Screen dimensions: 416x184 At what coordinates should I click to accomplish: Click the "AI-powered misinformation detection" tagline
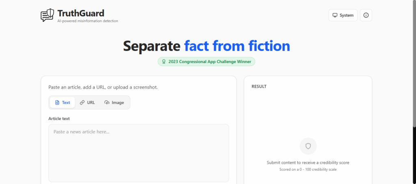[88, 21]
